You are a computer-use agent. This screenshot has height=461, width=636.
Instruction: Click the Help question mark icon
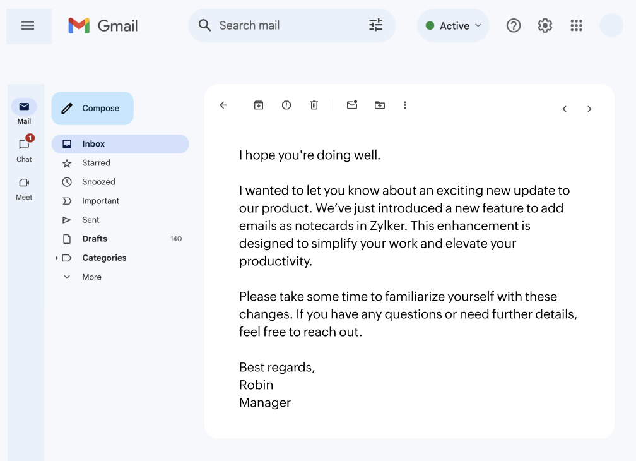coord(514,25)
